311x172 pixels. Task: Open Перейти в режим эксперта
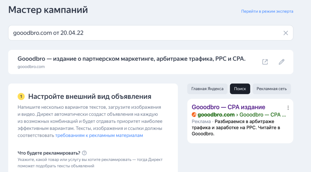point(267,11)
